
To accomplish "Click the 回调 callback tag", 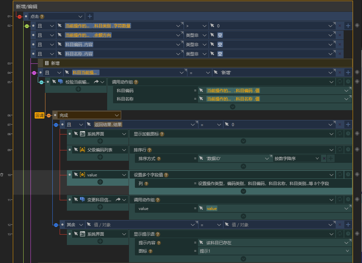I will [x=40, y=115].
